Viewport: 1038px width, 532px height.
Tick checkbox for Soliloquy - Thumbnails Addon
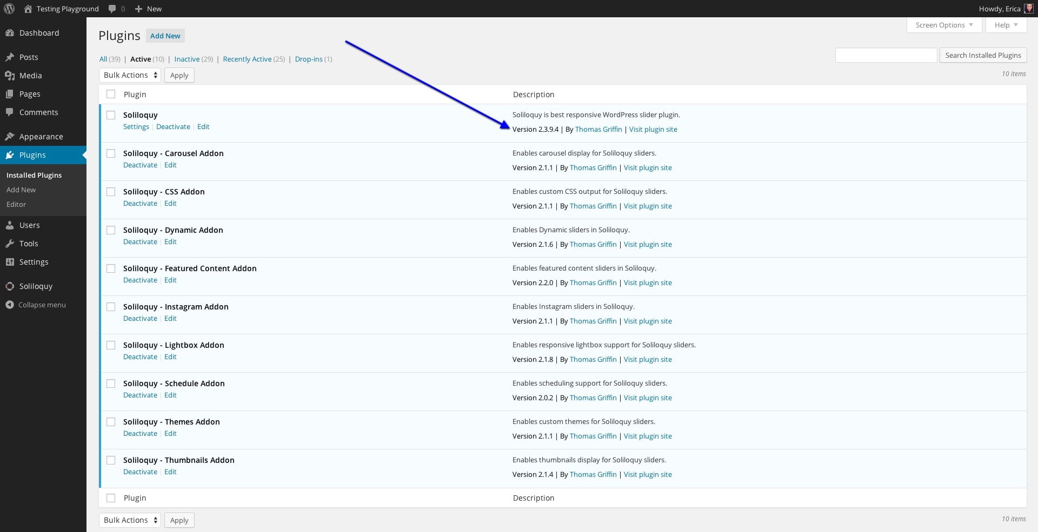[x=111, y=460]
